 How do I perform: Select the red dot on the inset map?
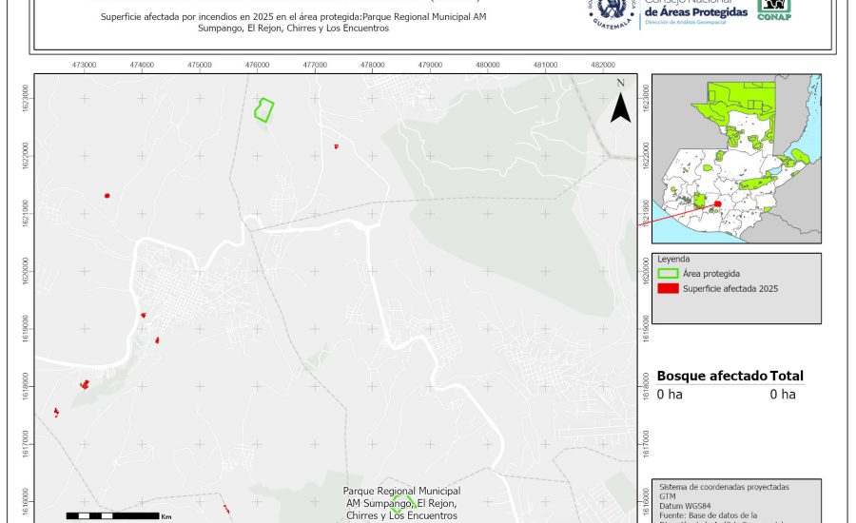[x=718, y=203]
